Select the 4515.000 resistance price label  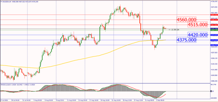click(197, 25)
